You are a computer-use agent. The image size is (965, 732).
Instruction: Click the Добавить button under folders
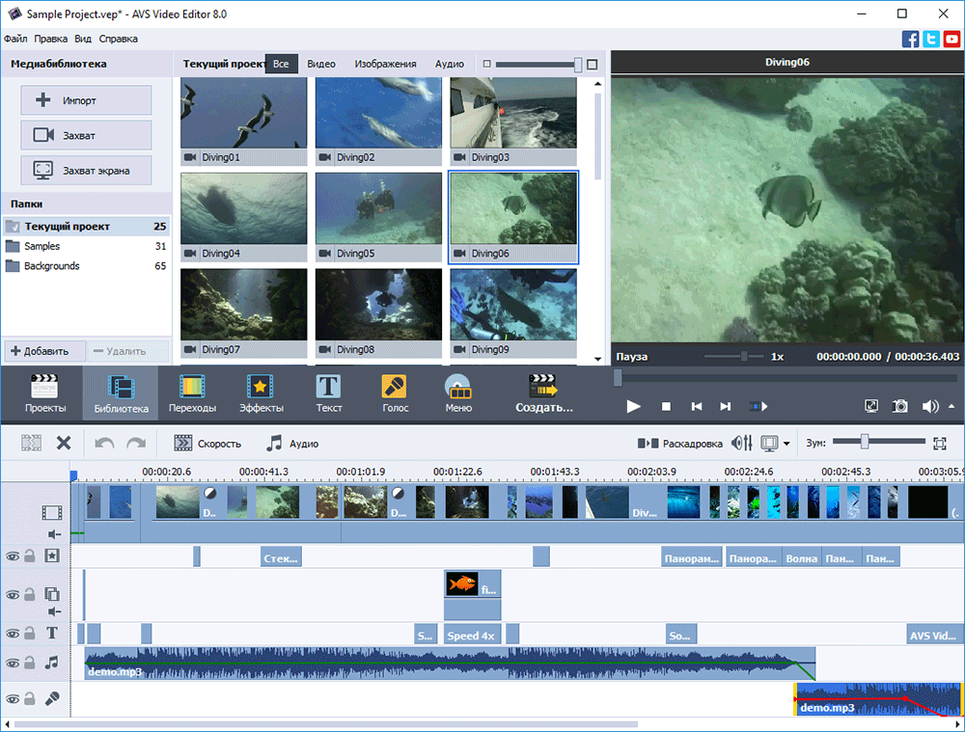43,351
